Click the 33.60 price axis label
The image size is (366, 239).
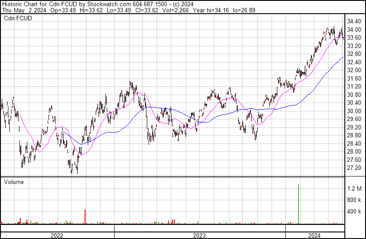coord(354,38)
